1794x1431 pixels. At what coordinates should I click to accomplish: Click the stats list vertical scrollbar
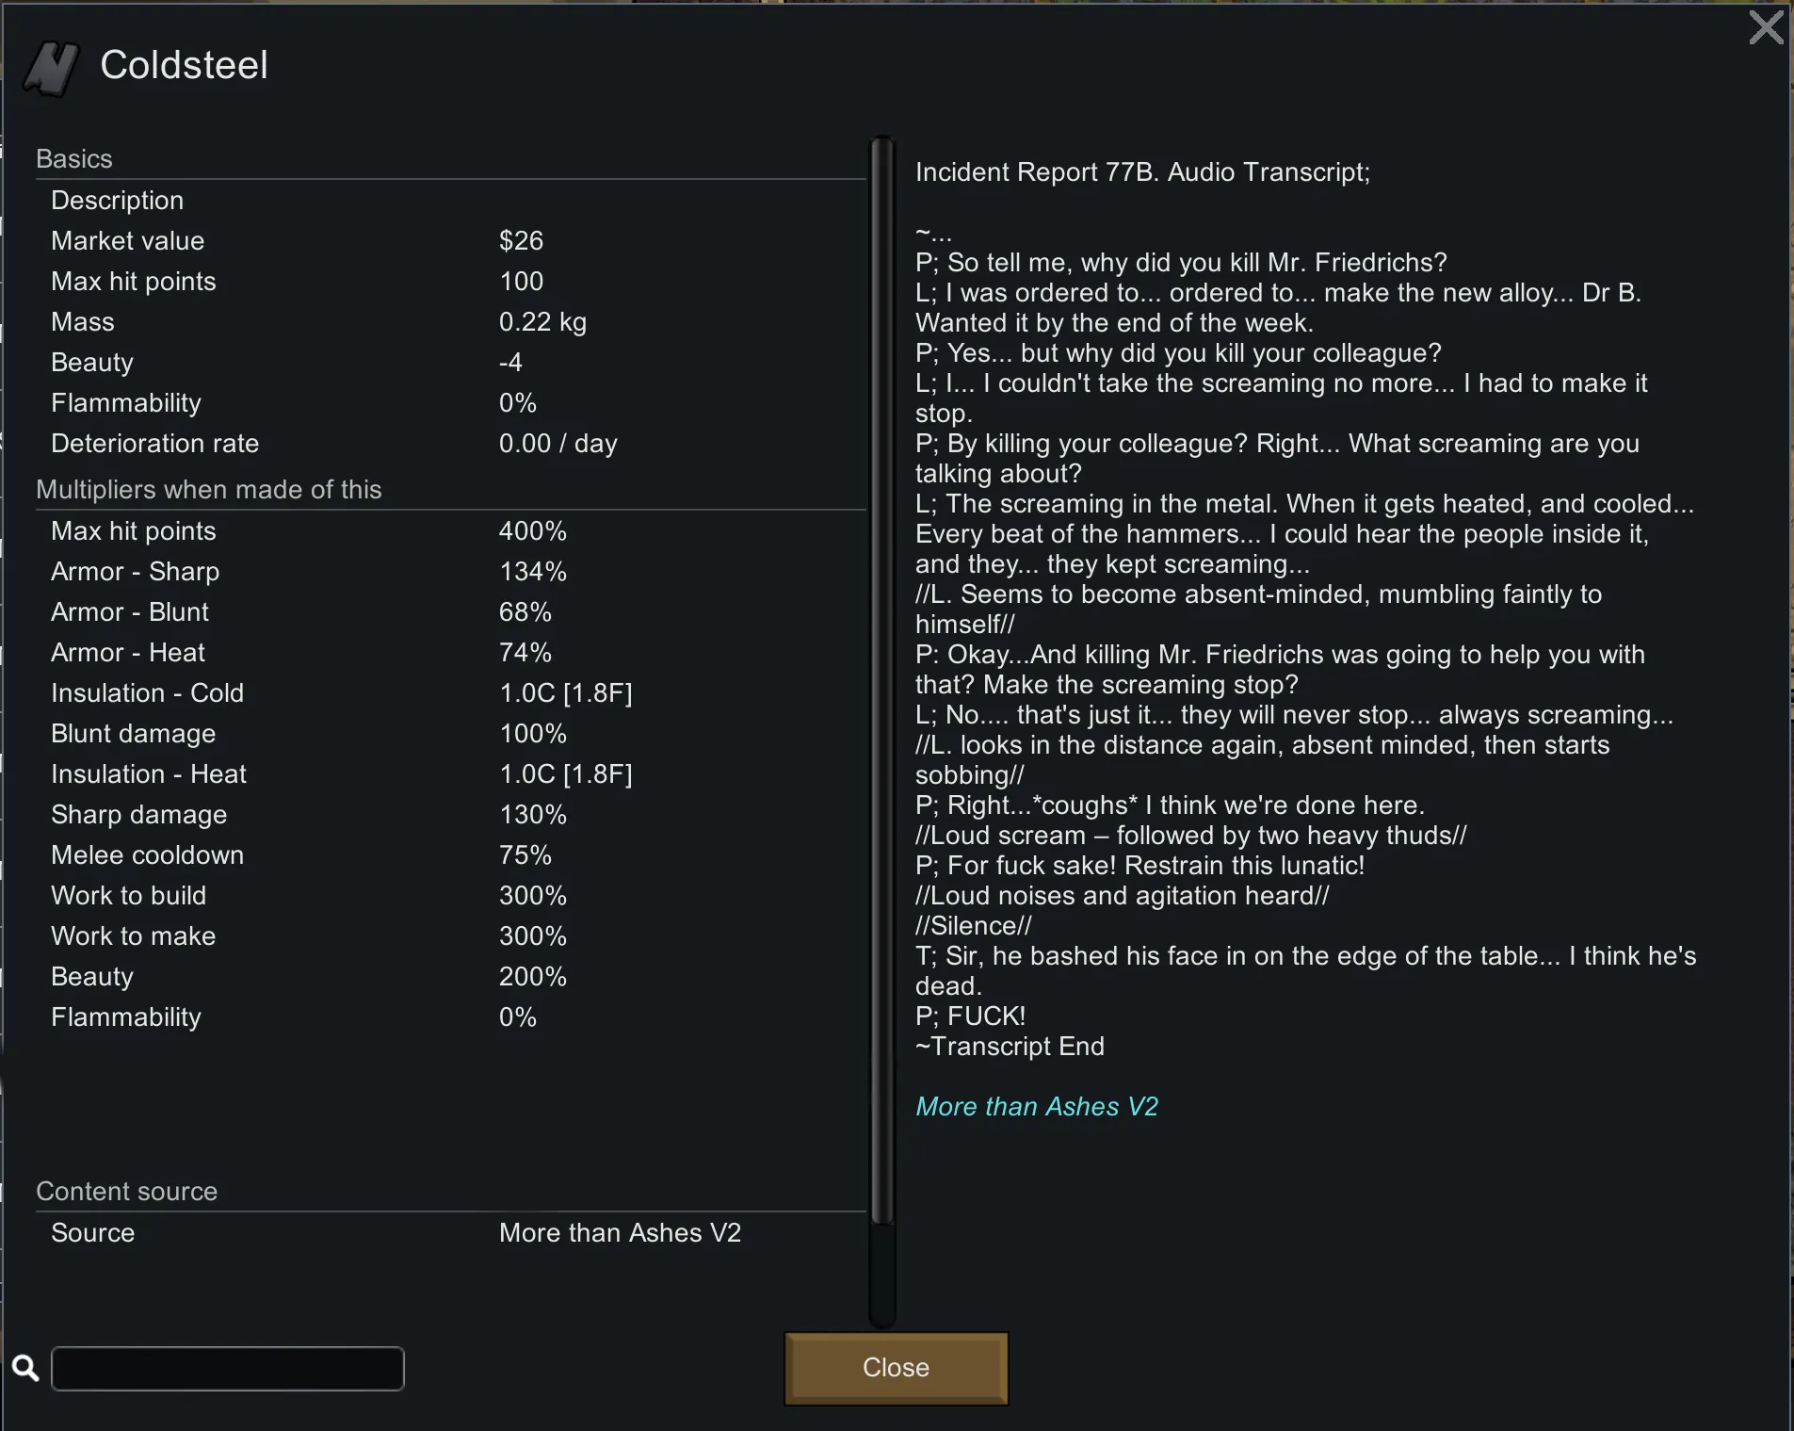pyautogui.click(x=881, y=678)
